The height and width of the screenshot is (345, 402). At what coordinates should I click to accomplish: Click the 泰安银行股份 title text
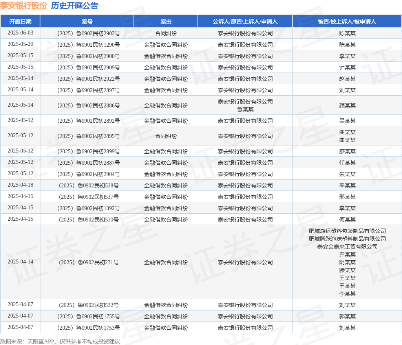tap(24, 5)
